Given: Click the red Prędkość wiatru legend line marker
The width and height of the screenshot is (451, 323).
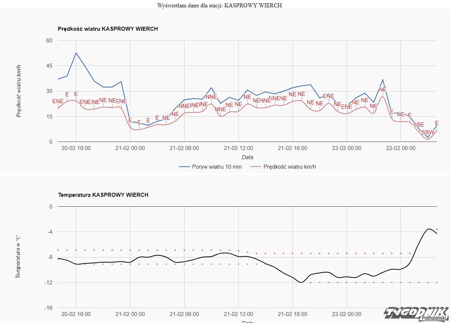Looking at the screenshot, I should click(x=256, y=167).
